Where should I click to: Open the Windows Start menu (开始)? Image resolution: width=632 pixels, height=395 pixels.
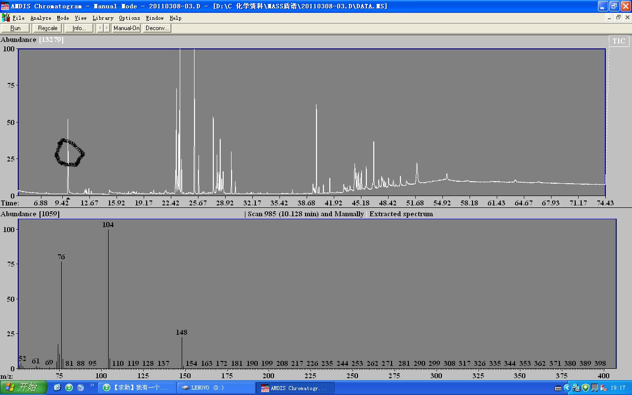(x=24, y=388)
